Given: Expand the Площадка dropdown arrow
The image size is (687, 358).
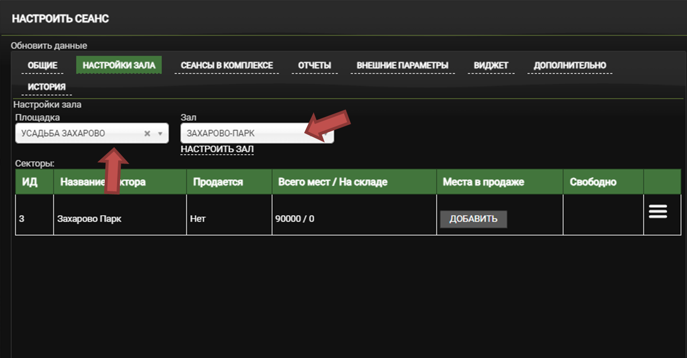Looking at the screenshot, I should click(x=160, y=134).
